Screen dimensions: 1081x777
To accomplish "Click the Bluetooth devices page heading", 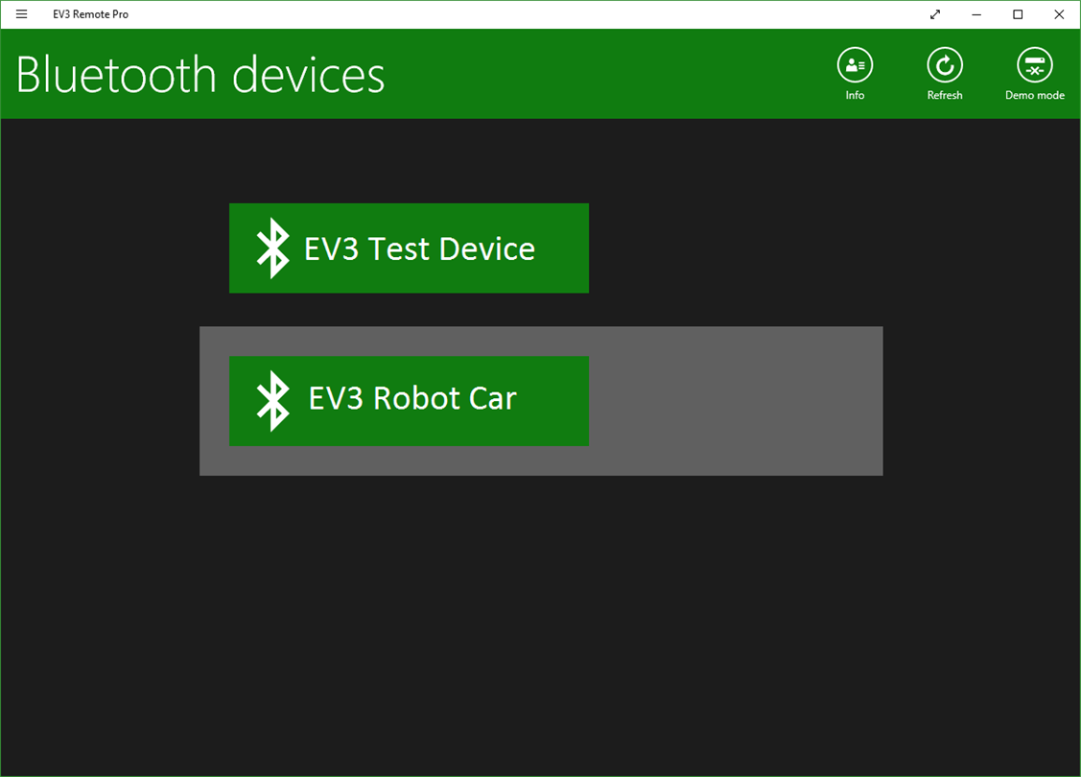I will [x=200, y=75].
